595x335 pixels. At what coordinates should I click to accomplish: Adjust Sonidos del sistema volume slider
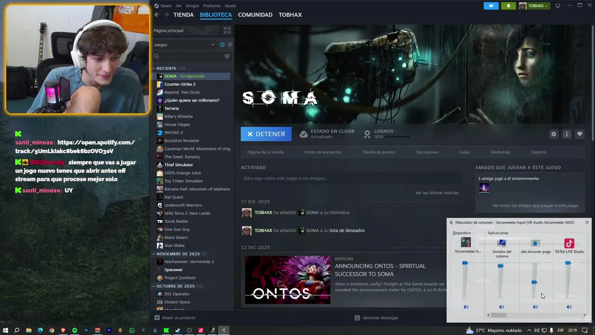pyautogui.click(x=501, y=266)
